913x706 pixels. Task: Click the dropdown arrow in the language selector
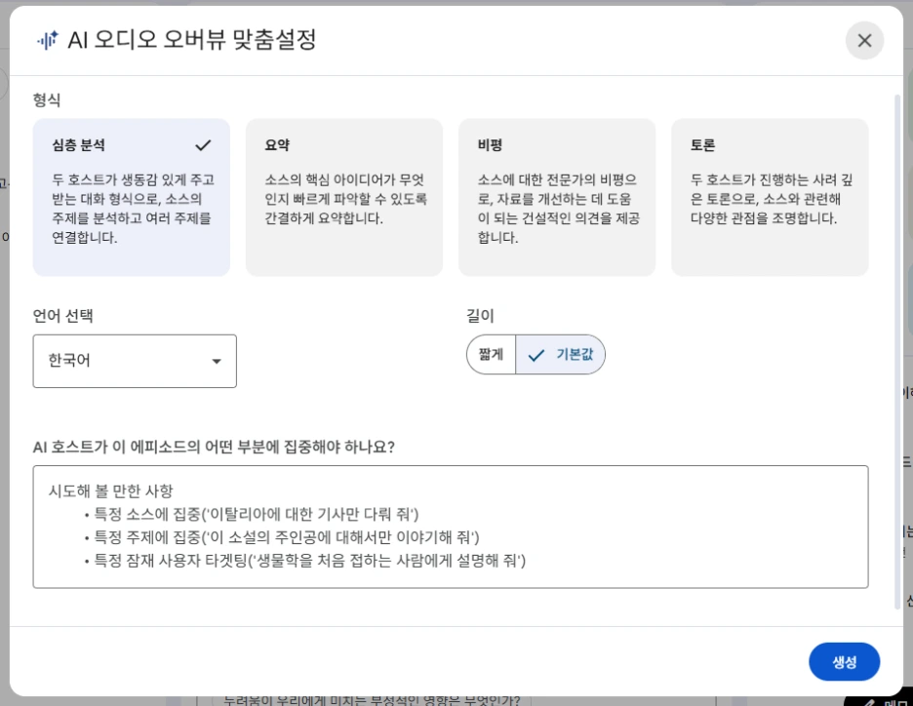tap(217, 361)
